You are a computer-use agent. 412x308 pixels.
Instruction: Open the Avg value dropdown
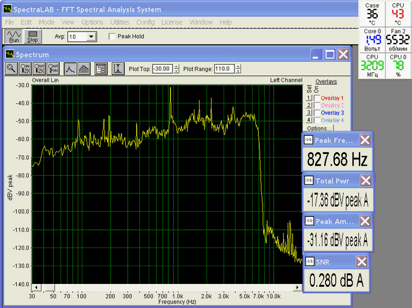pyautogui.click(x=91, y=36)
